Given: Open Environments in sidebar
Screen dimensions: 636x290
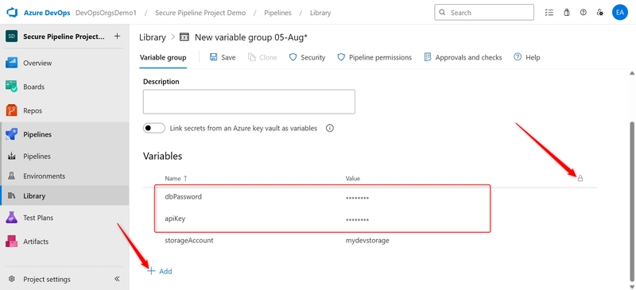Looking at the screenshot, I should tap(65, 176).
